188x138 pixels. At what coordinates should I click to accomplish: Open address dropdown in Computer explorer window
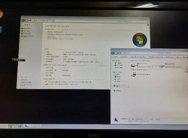pos(159,53)
